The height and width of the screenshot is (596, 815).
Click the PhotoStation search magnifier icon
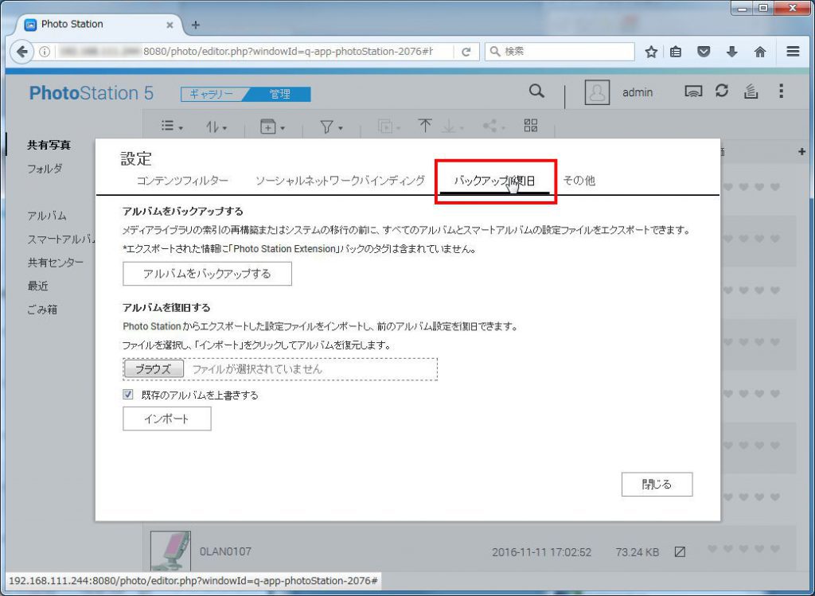(537, 92)
